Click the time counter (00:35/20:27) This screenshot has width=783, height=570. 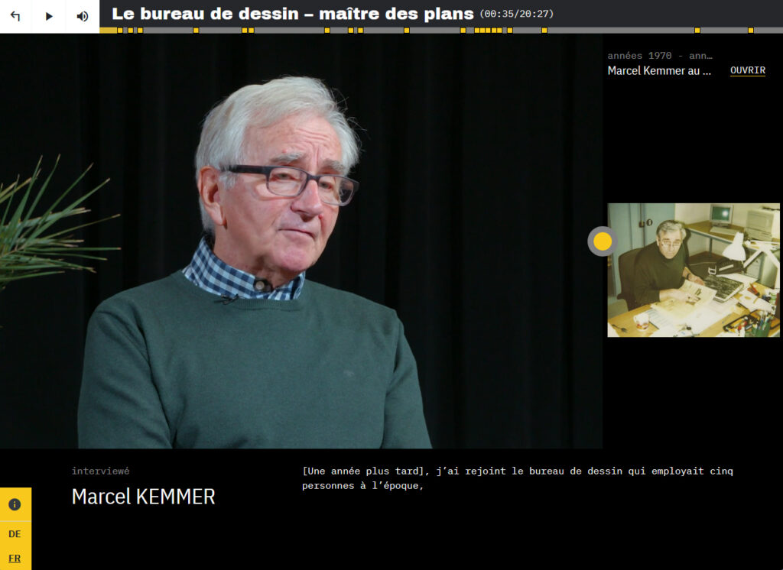(x=516, y=14)
